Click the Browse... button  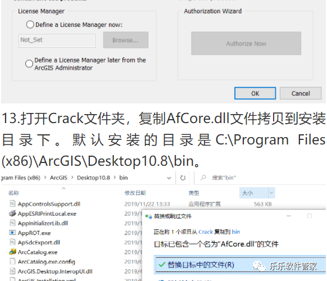125,40
